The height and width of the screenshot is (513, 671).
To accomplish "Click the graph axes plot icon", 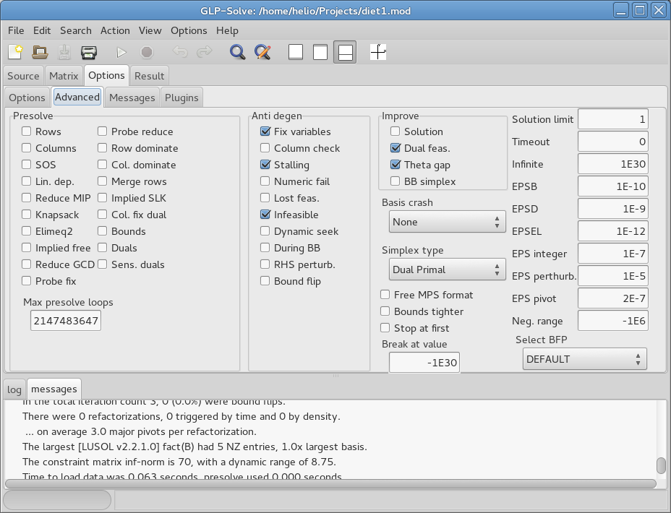I will [377, 52].
